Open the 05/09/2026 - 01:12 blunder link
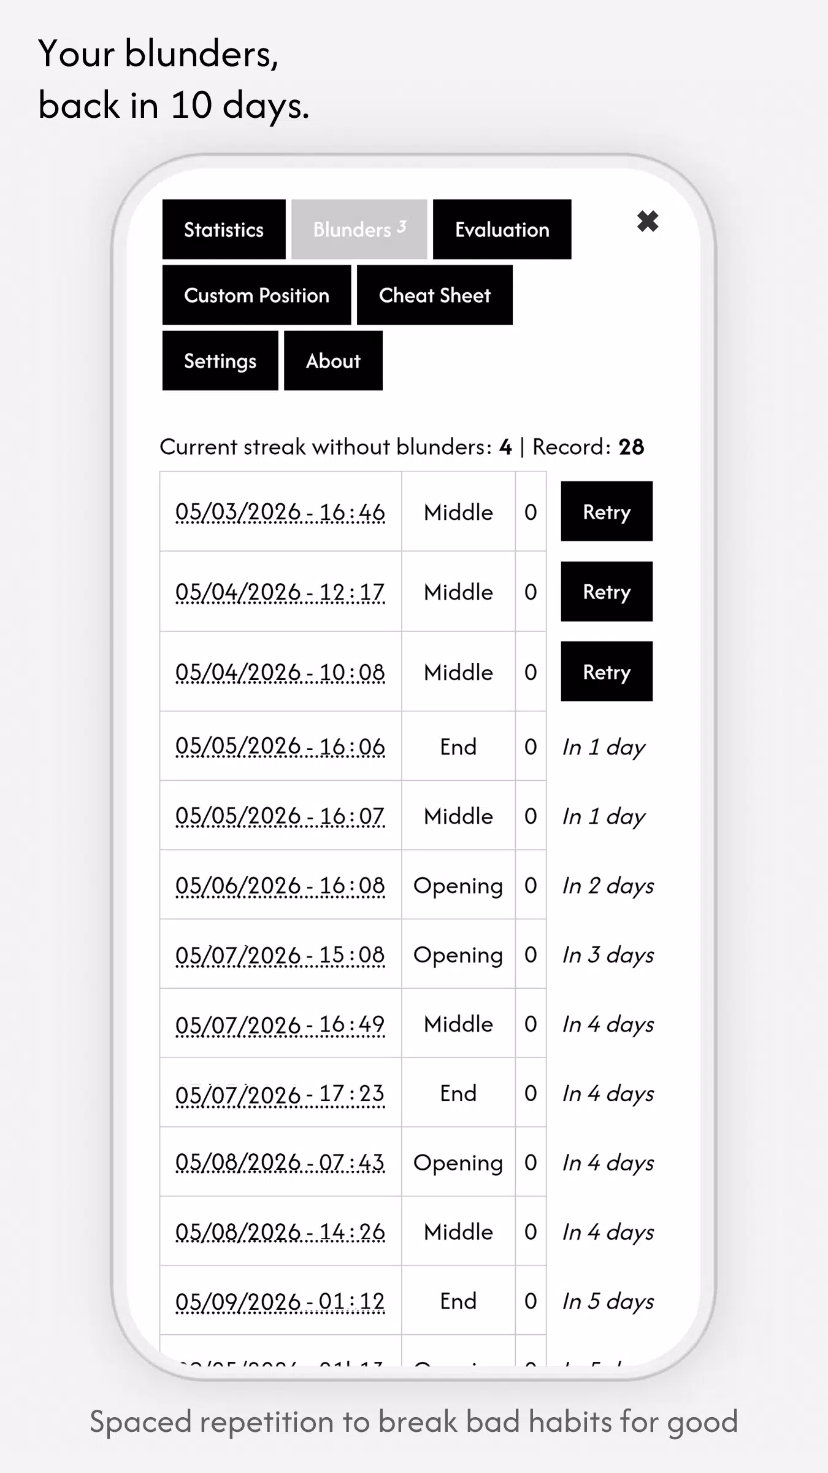 pos(280,1301)
